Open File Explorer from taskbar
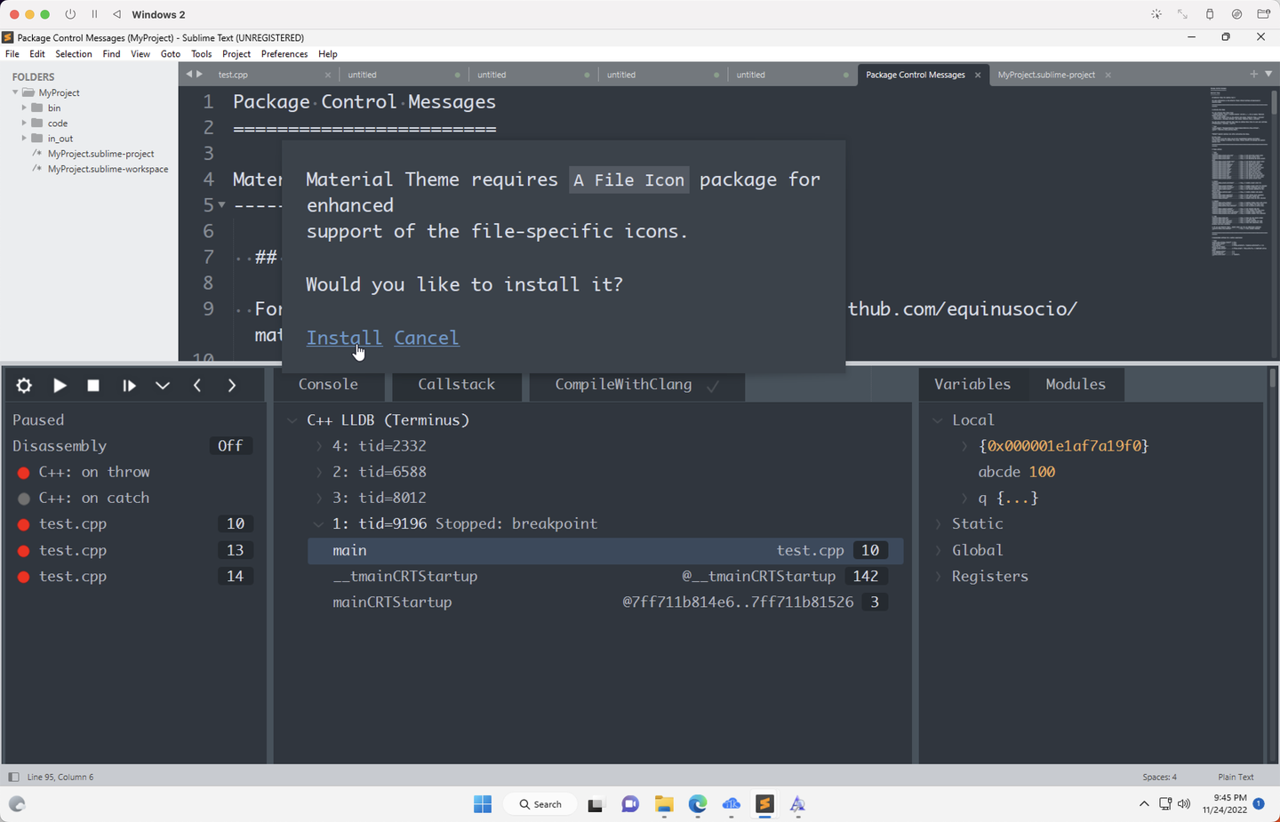 tap(664, 804)
